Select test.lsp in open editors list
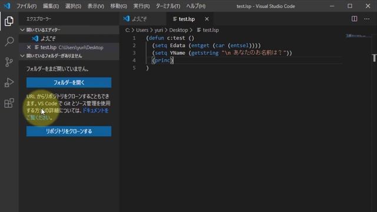Viewport: 377px width, 212px height. 69,47
